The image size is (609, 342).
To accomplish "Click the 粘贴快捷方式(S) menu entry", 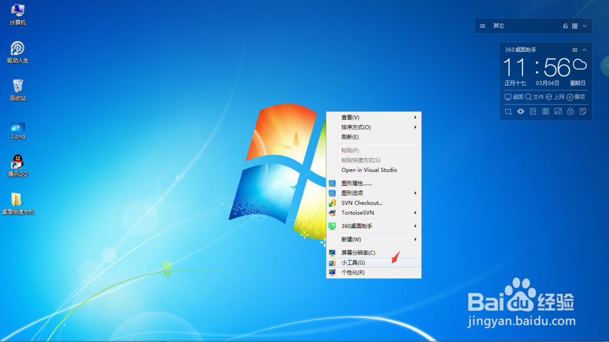I will (x=374, y=160).
